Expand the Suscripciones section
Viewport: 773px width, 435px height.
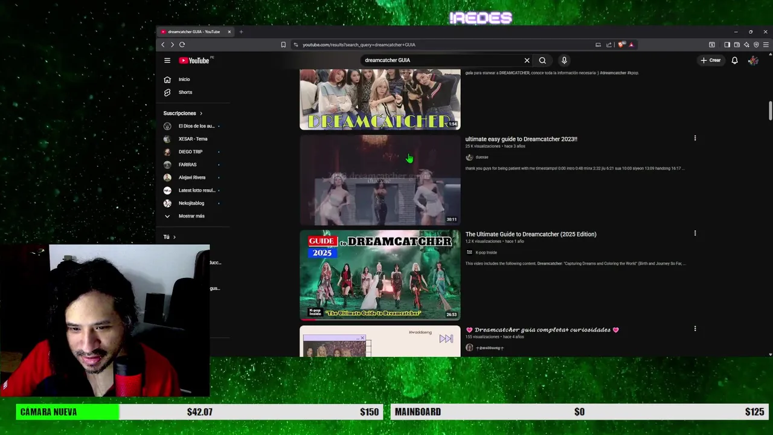coord(182,113)
